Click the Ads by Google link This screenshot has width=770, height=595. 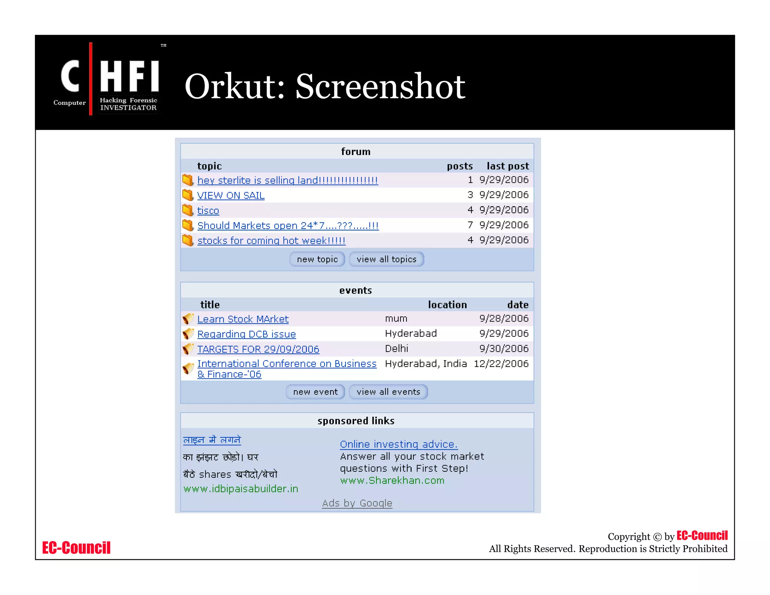(357, 503)
